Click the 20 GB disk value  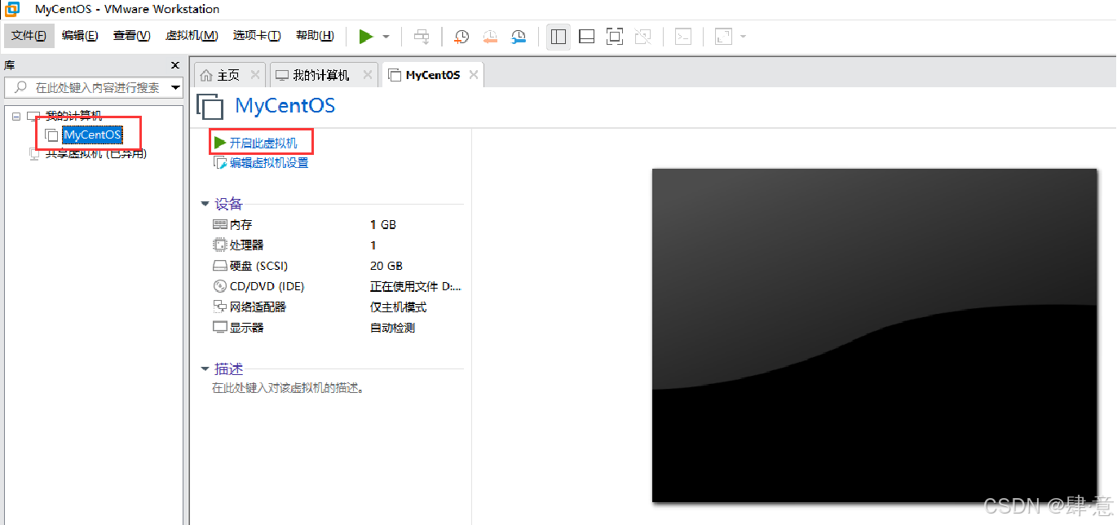tap(386, 266)
